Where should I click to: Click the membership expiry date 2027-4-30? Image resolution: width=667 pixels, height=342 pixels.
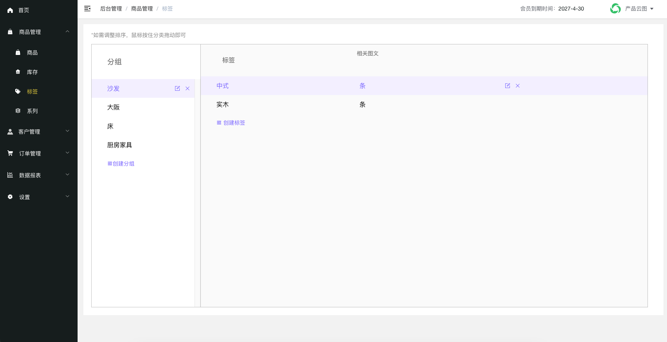click(x=571, y=9)
